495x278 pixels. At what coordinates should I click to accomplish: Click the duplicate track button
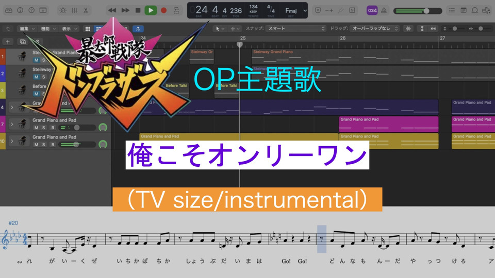pos(22,42)
